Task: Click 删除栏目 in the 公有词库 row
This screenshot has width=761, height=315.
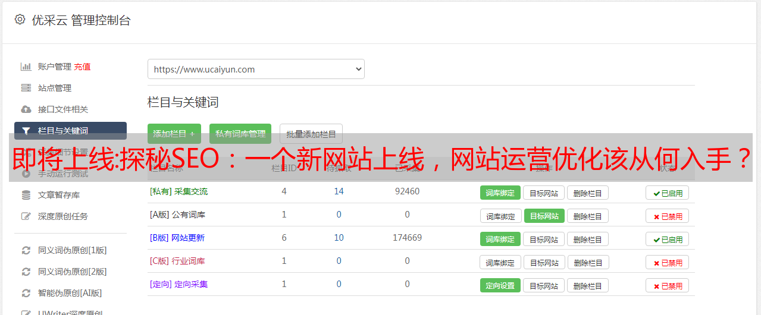Action: (x=587, y=216)
